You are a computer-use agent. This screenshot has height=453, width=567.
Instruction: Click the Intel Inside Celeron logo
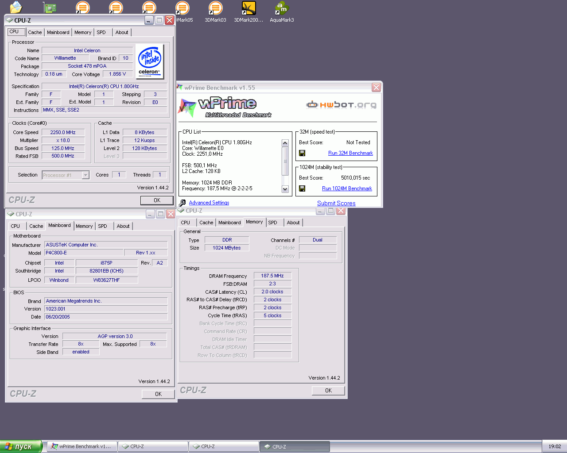click(149, 61)
